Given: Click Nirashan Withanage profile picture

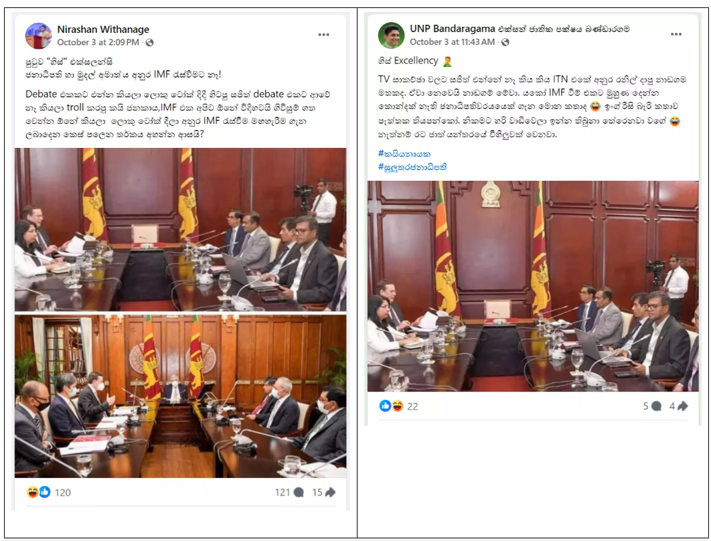Looking at the screenshot, I should pos(38,35).
